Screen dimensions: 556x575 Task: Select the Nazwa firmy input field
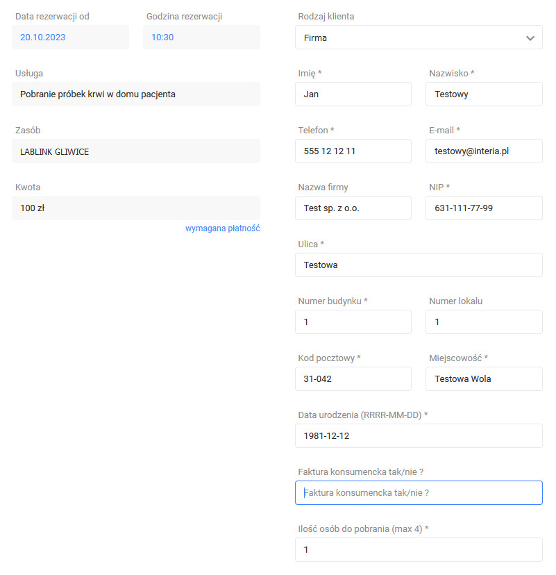(x=353, y=208)
